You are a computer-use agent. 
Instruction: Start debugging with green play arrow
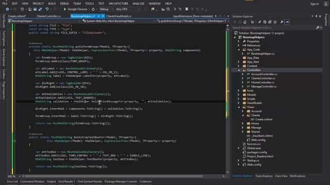pos(65,9)
